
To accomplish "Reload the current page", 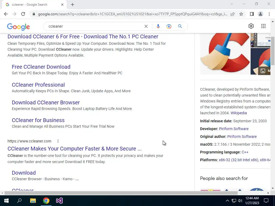I will point(23,14).
